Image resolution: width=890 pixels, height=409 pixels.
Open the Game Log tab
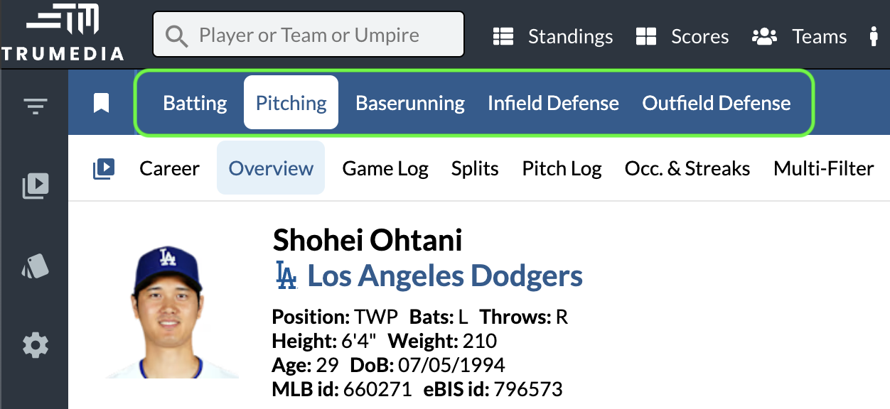click(385, 169)
